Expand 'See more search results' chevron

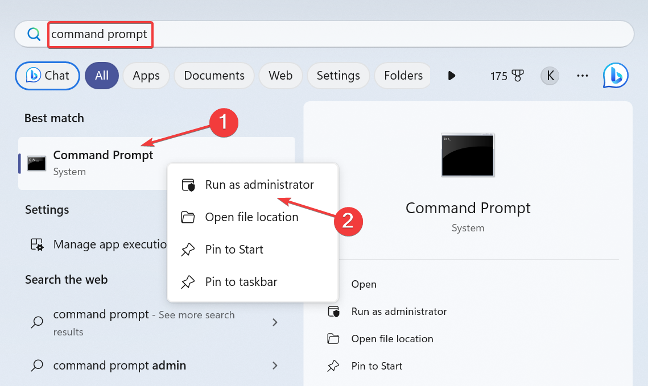[275, 322]
